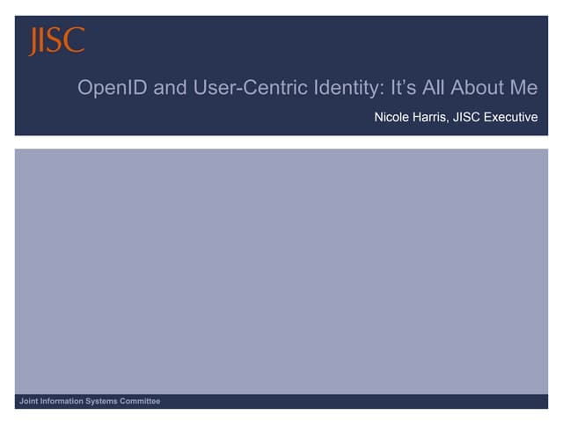The width and height of the screenshot is (563, 422).
Task: Click the word and in the title
Action: [160, 89]
